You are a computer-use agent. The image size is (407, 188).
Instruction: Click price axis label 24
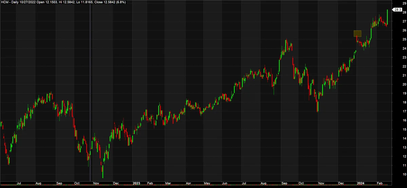click(x=404, y=48)
